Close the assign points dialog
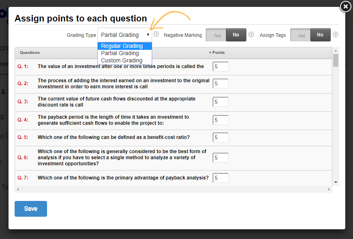The image size is (353, 239). (x=345, y=6)
